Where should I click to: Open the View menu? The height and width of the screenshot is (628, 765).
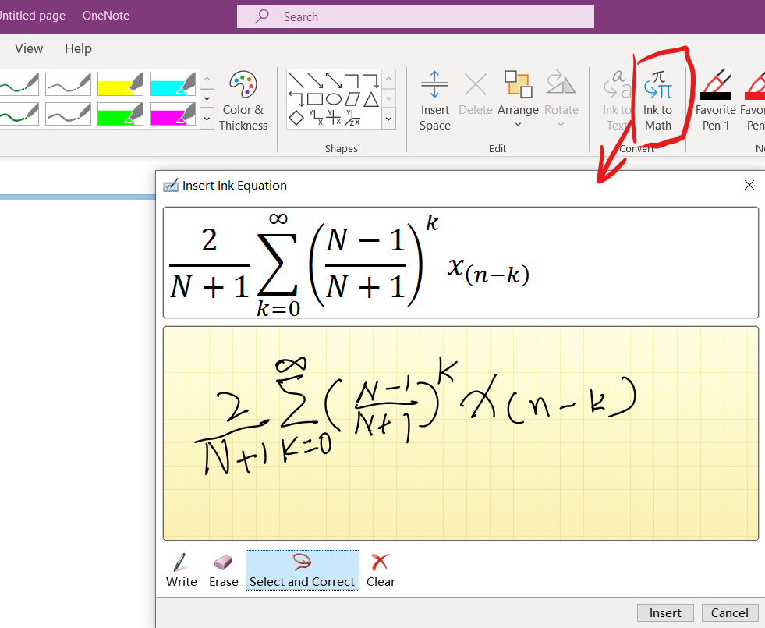[28, 48]
